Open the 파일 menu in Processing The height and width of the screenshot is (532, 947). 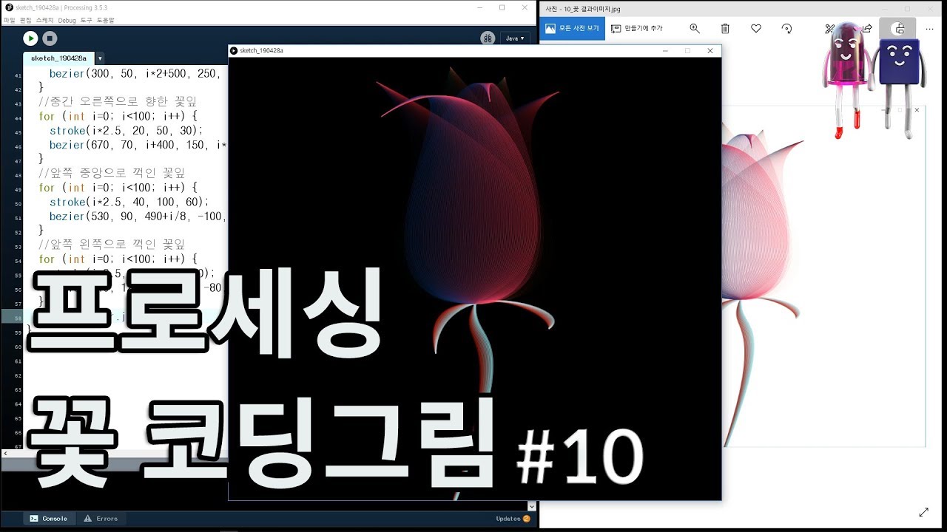coord(9,20)
